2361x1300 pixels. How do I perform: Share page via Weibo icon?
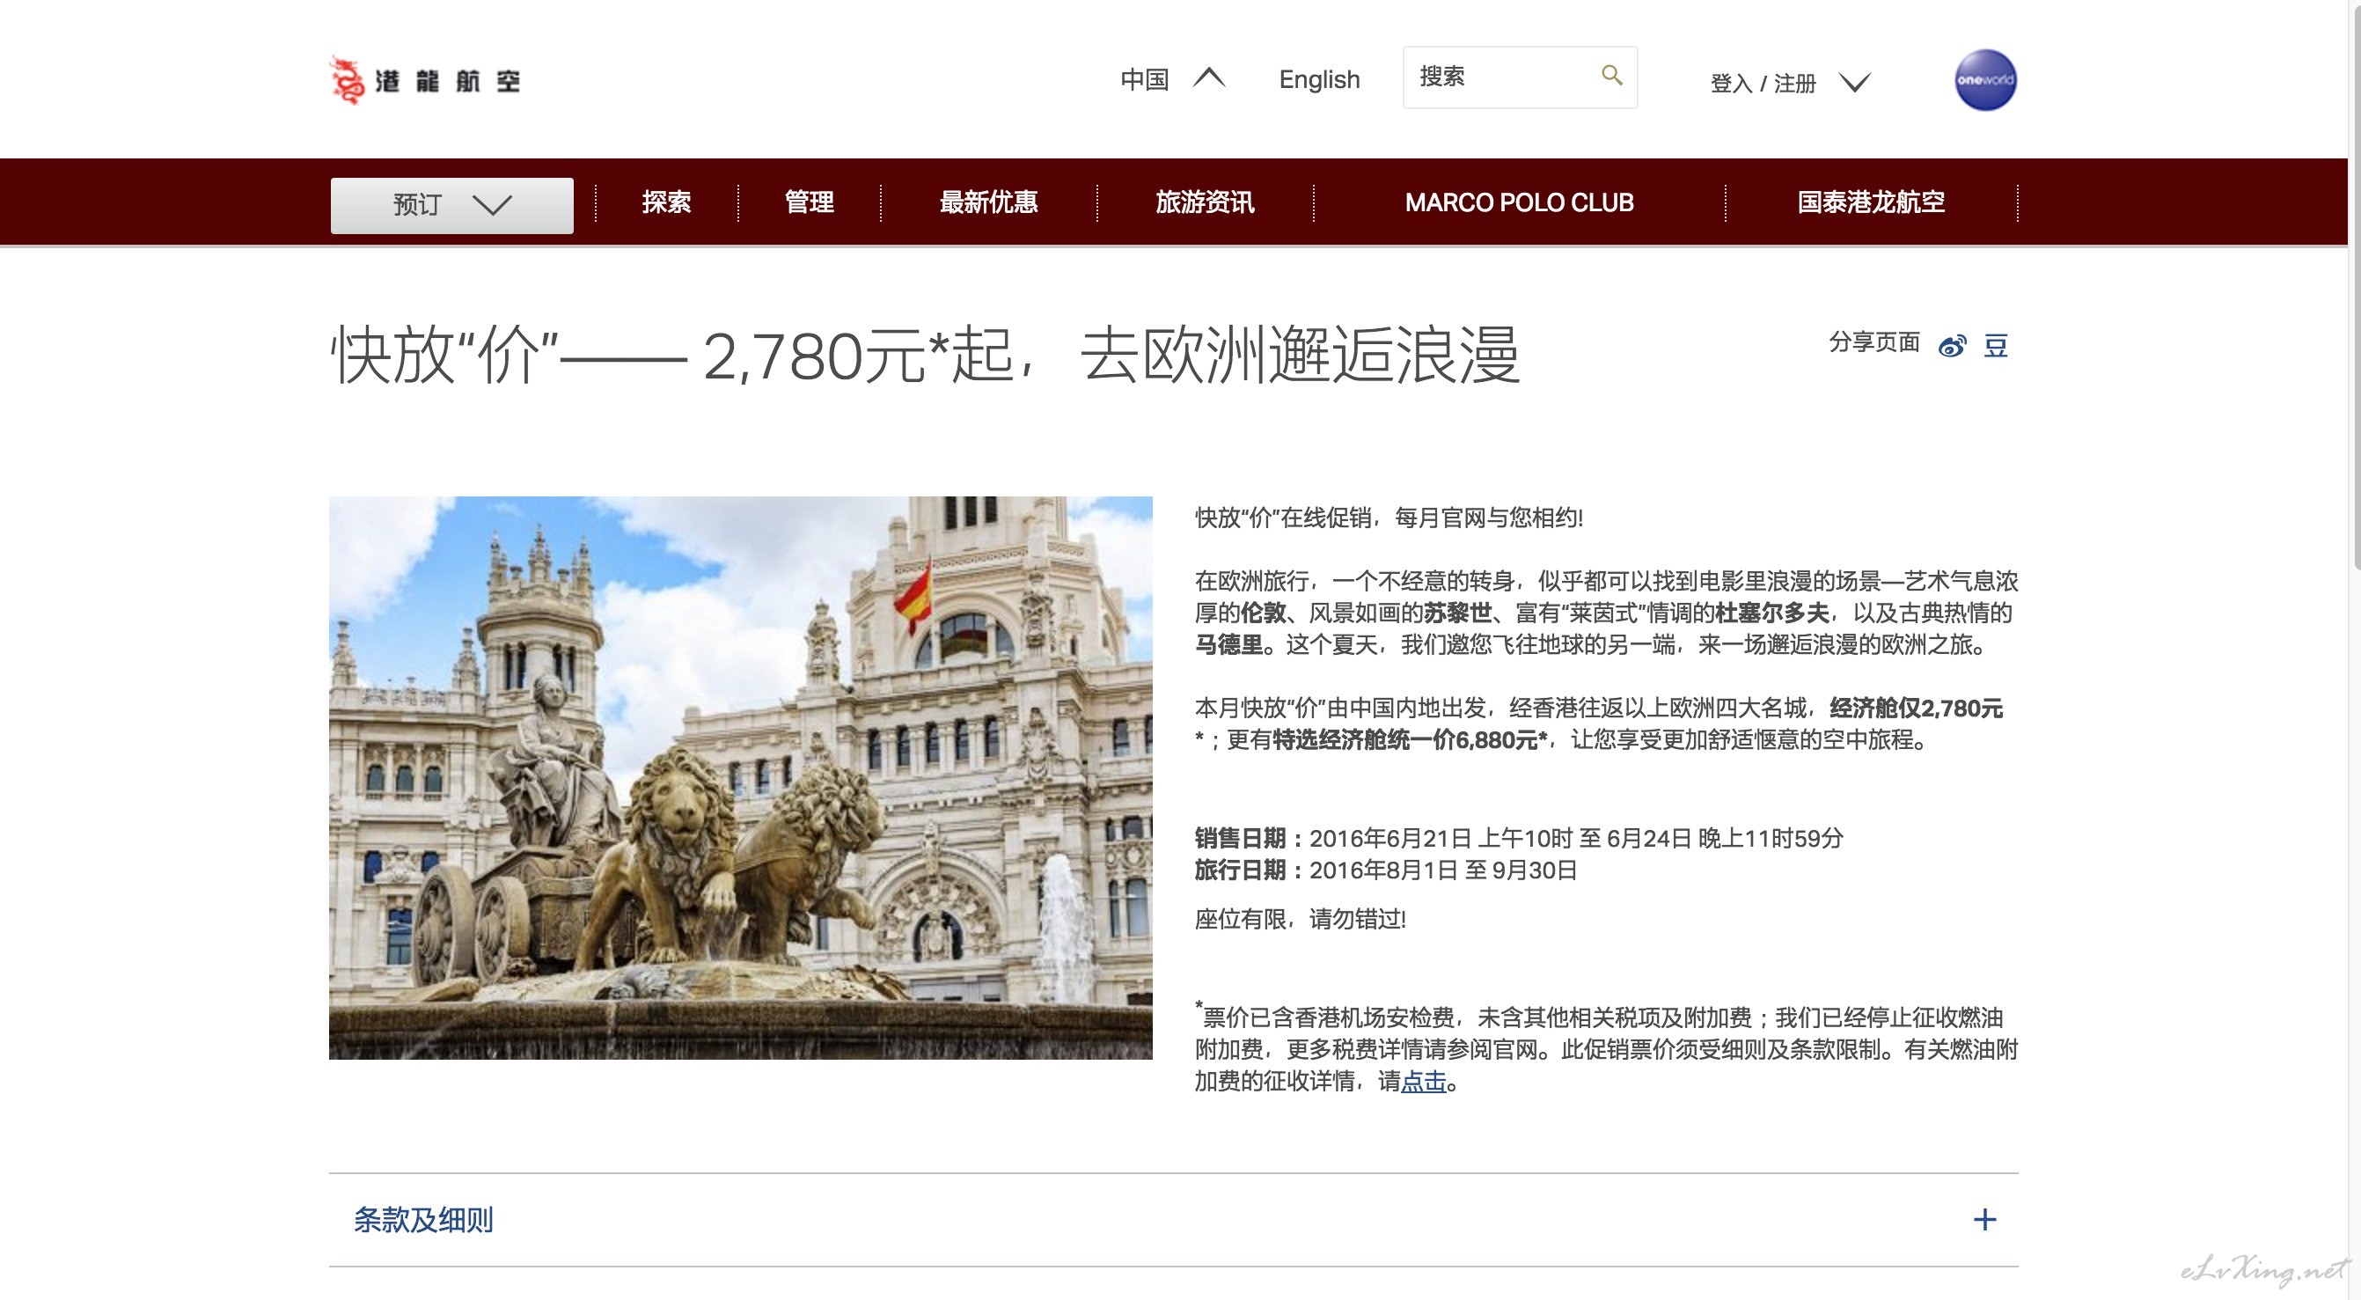click(1952, 346)
